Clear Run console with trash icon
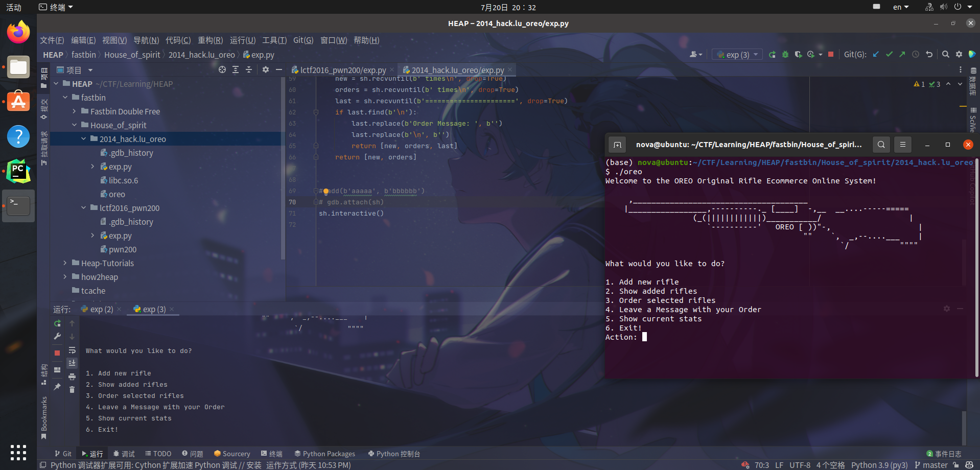The height and width of the screenshot is (470, 980). coord(72,390)
